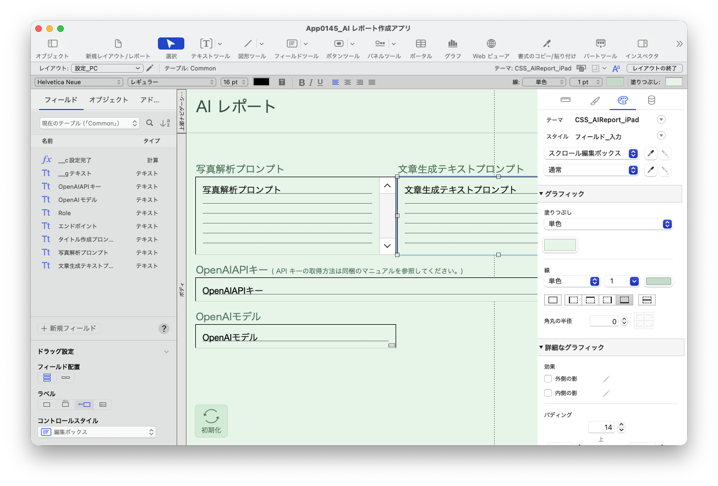Open the fill color swatch in Graphic section
Image resolution: width=718 pixels, height=486 pixels.
pyautogui.click(x=560, y=245)
